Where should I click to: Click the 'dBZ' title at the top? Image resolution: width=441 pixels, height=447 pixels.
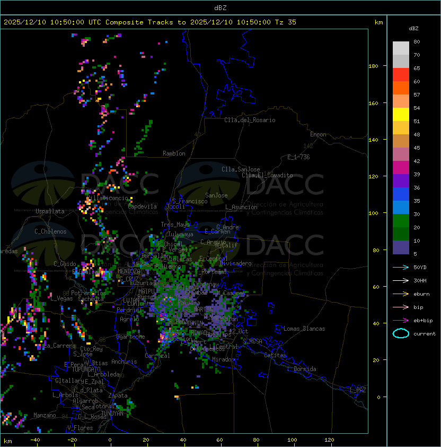click(220, 8)
